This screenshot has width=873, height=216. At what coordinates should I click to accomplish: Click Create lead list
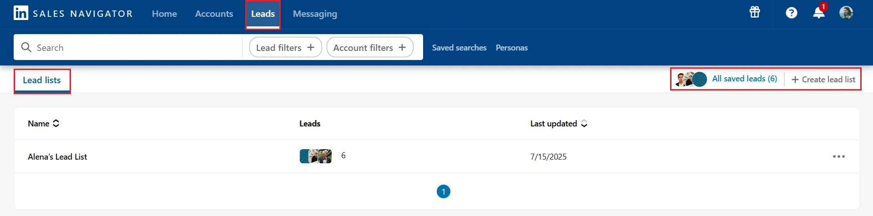[x=823, y=80]
